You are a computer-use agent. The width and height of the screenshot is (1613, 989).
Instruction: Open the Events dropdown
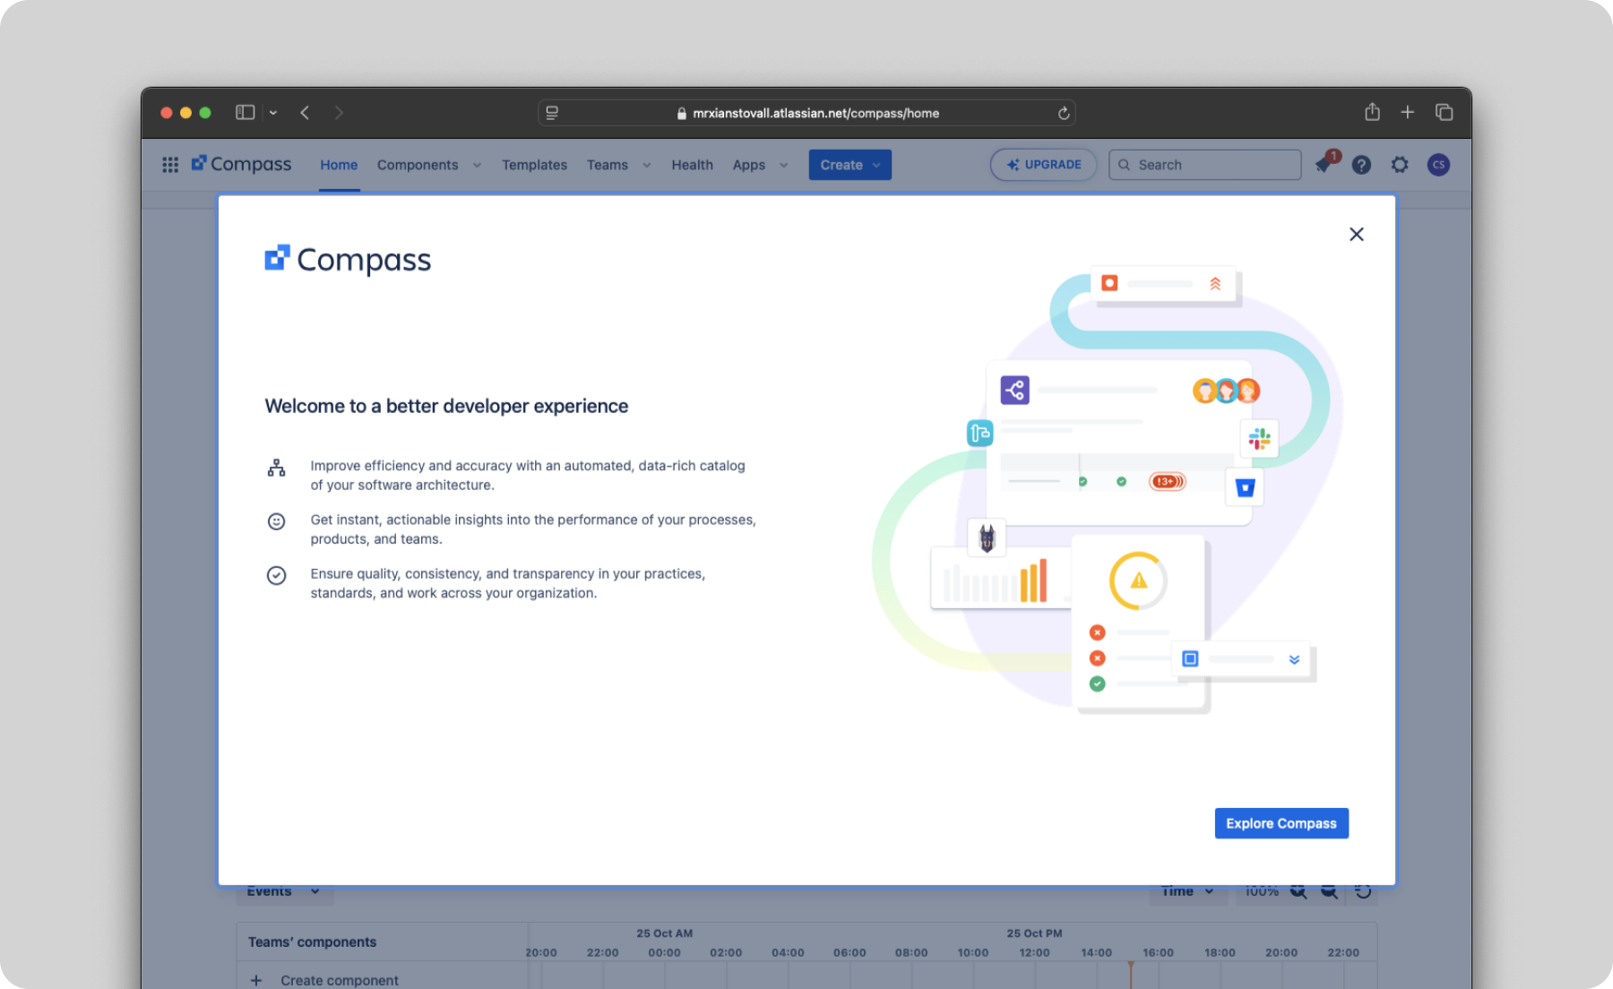pyautogui.click(x=284, y=891)
